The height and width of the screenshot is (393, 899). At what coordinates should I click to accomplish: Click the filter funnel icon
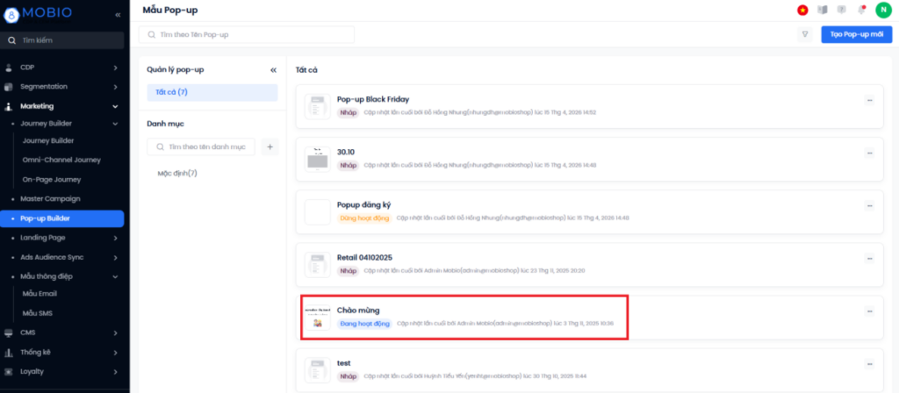(804, 34)
